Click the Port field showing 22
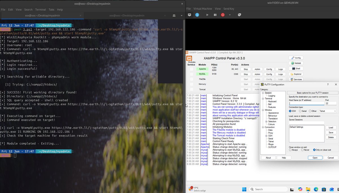Viewport: 339px width, 193px height. [331, 103]
